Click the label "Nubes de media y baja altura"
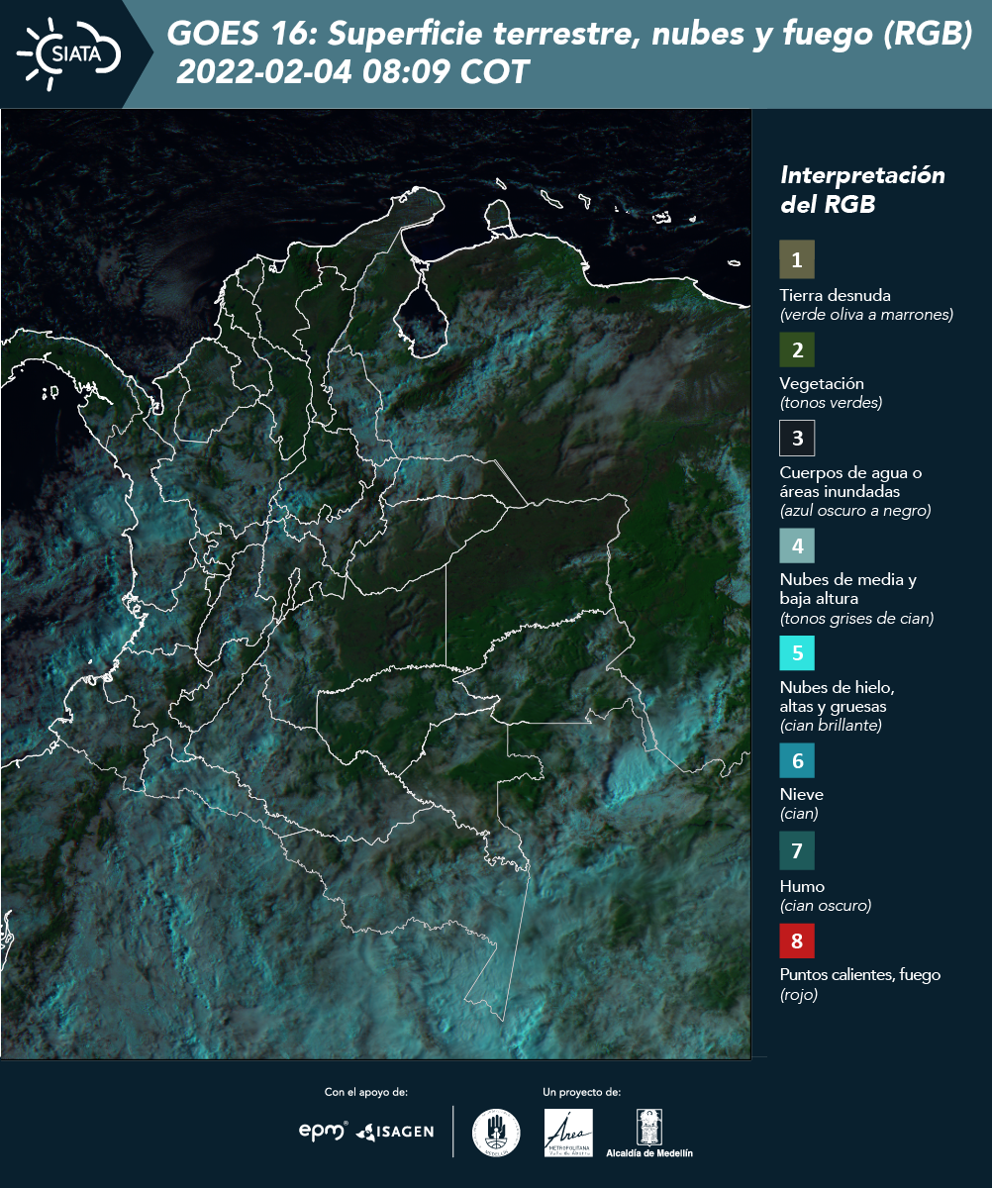992x1188 pixels. pos(848,589)
